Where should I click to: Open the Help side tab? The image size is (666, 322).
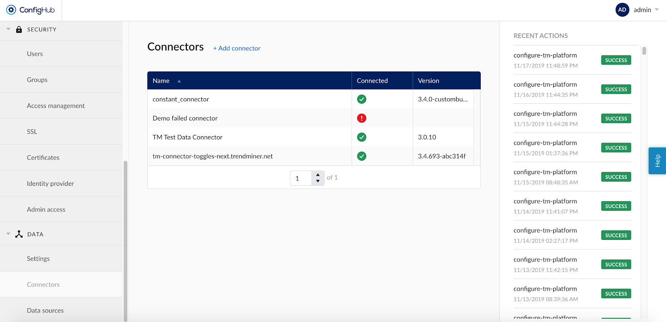(657, 161)
